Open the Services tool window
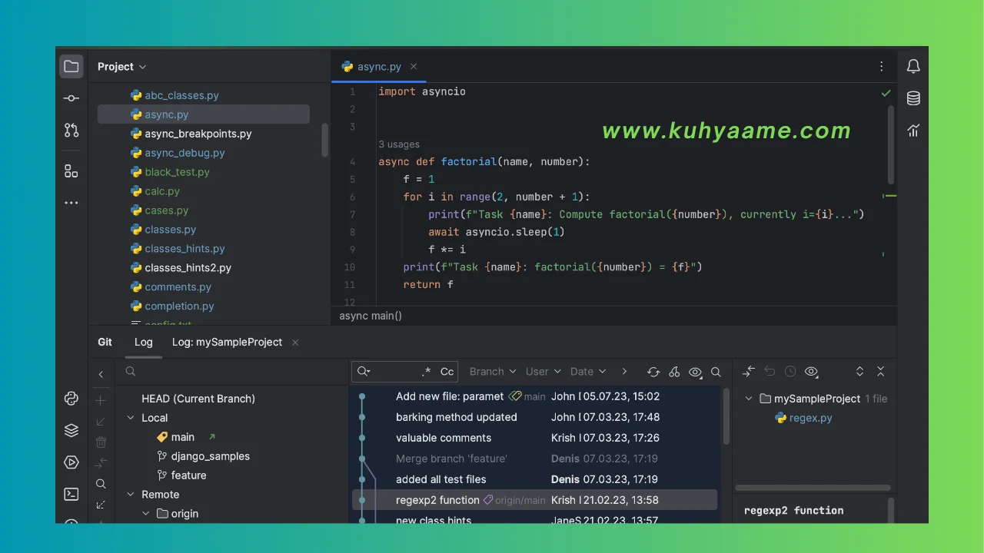Screen dimensions: 984x553 71,462
